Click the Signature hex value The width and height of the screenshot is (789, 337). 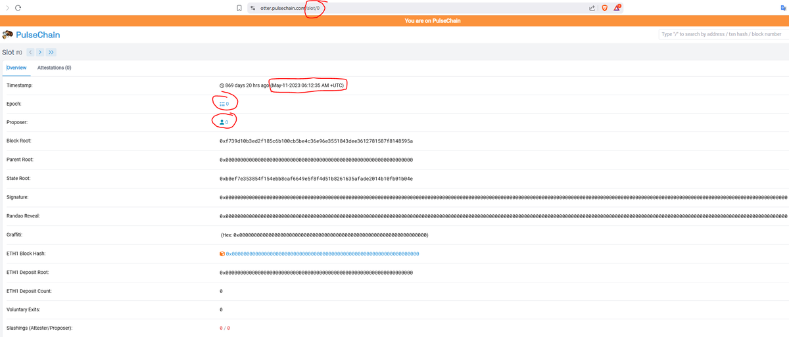coord(504,197)
